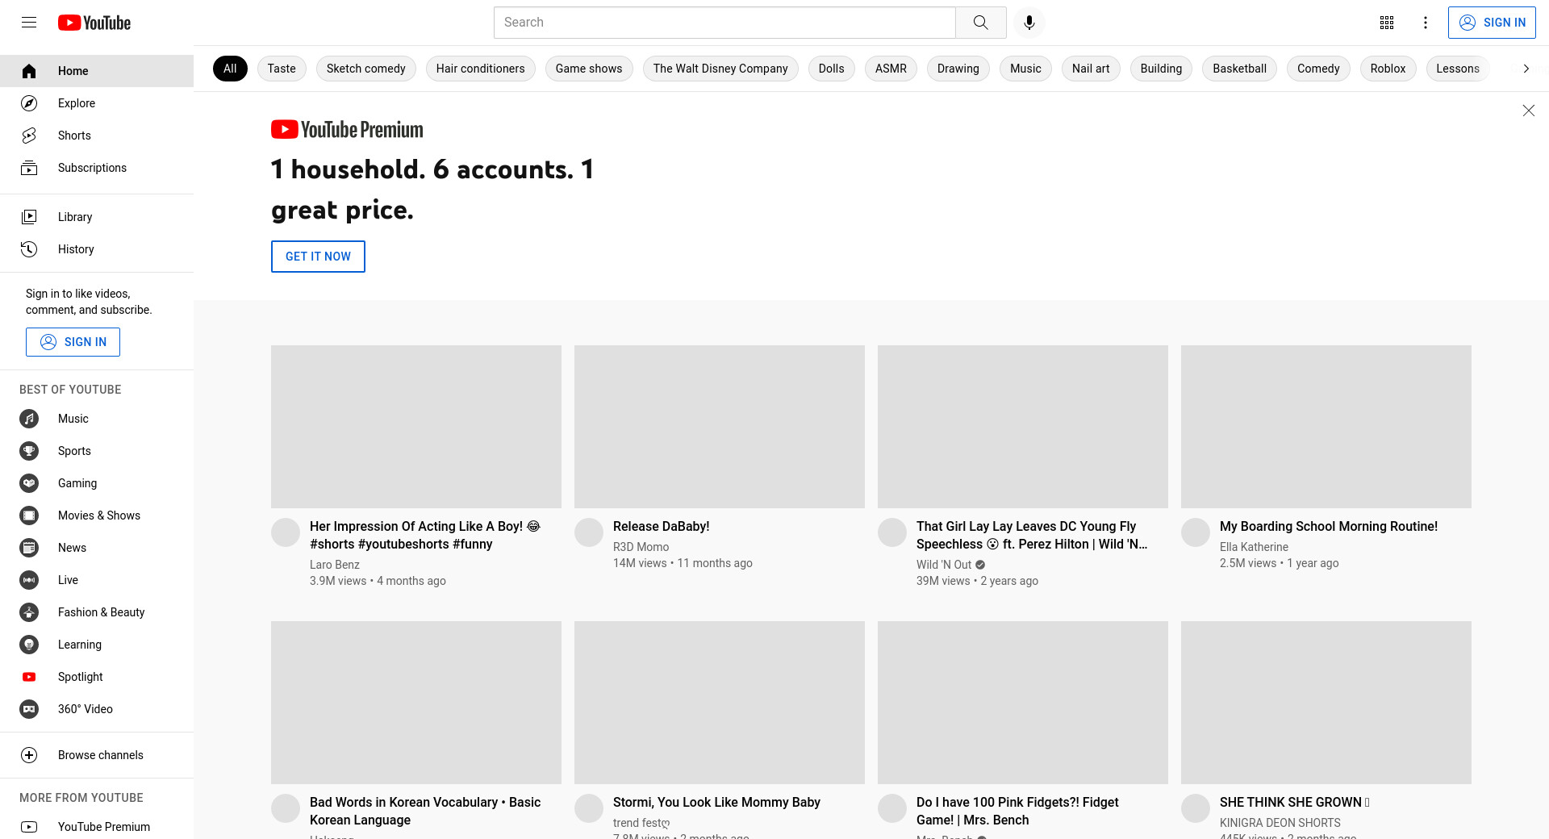Open Shorts from the sidebar icon
This screenshot has height=839, width=1549.
(29, 136)
